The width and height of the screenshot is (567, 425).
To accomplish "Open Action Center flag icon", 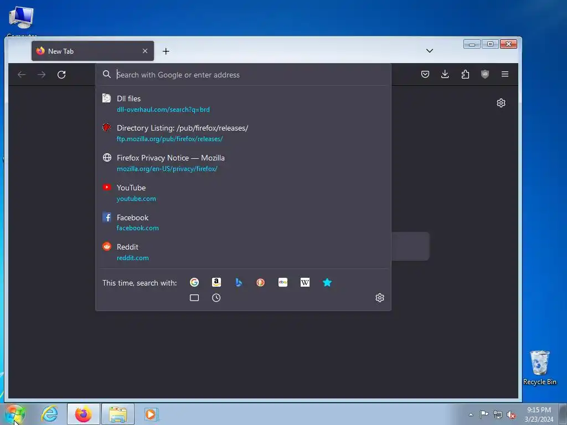I will (x=484, y=414).
